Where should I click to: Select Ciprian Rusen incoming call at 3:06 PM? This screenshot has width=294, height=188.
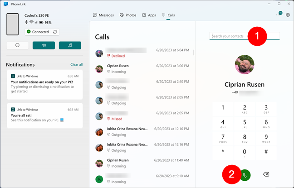[142, 69]
